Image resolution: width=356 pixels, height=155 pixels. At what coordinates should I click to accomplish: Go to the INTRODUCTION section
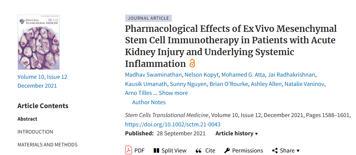pyautogui.click(x=35, y=132)
